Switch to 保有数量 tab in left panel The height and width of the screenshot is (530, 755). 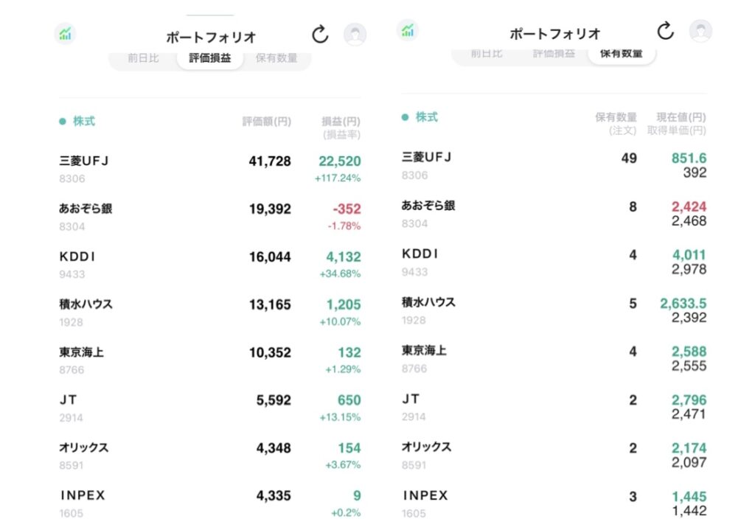[276, 58]
